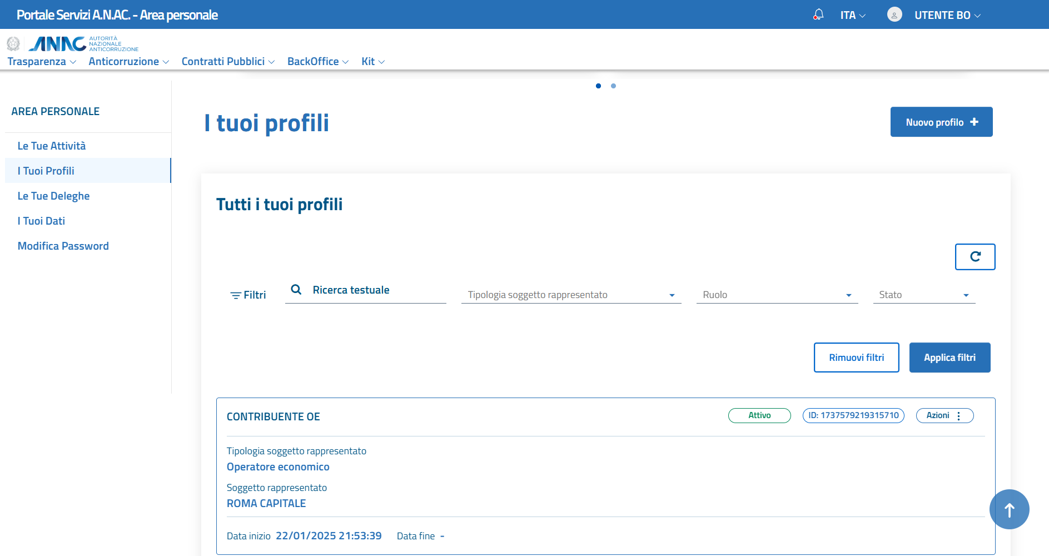Click the user avatar icon
Screen dimensions: 1049x556
[894, 15]
